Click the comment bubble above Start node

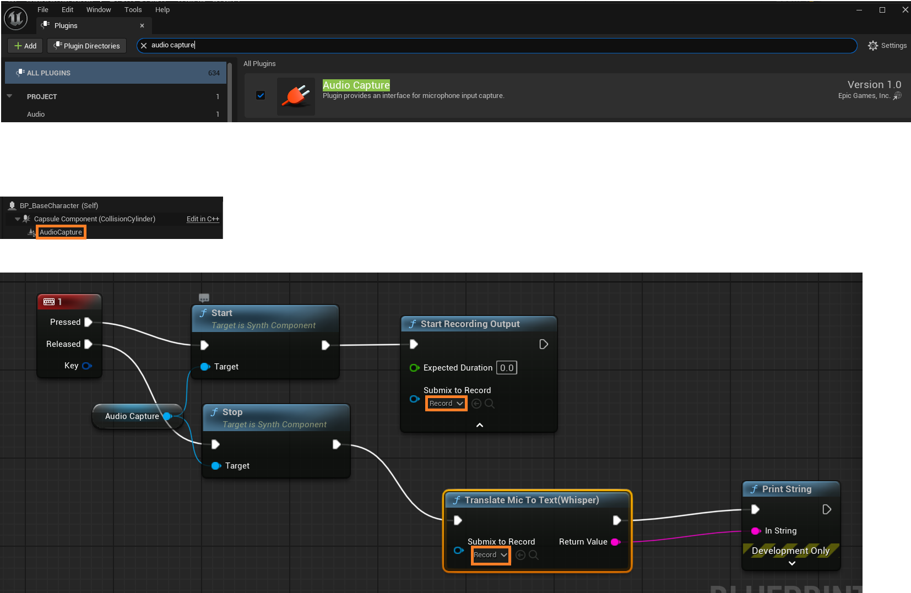click(204, 298)
